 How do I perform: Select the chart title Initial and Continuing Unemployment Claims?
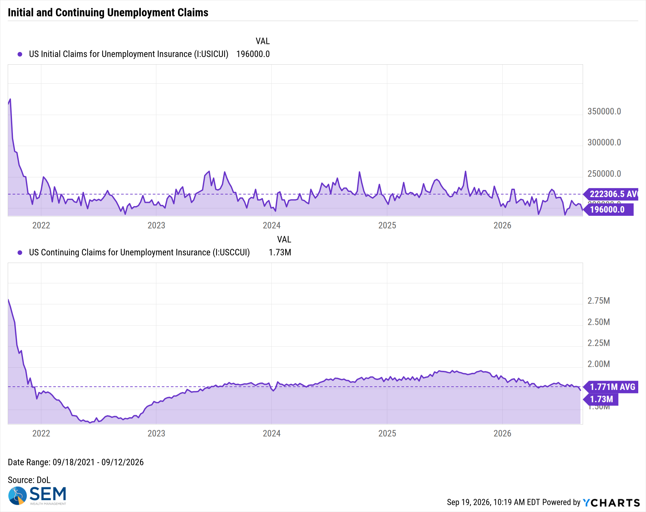[x=108, y=13]
